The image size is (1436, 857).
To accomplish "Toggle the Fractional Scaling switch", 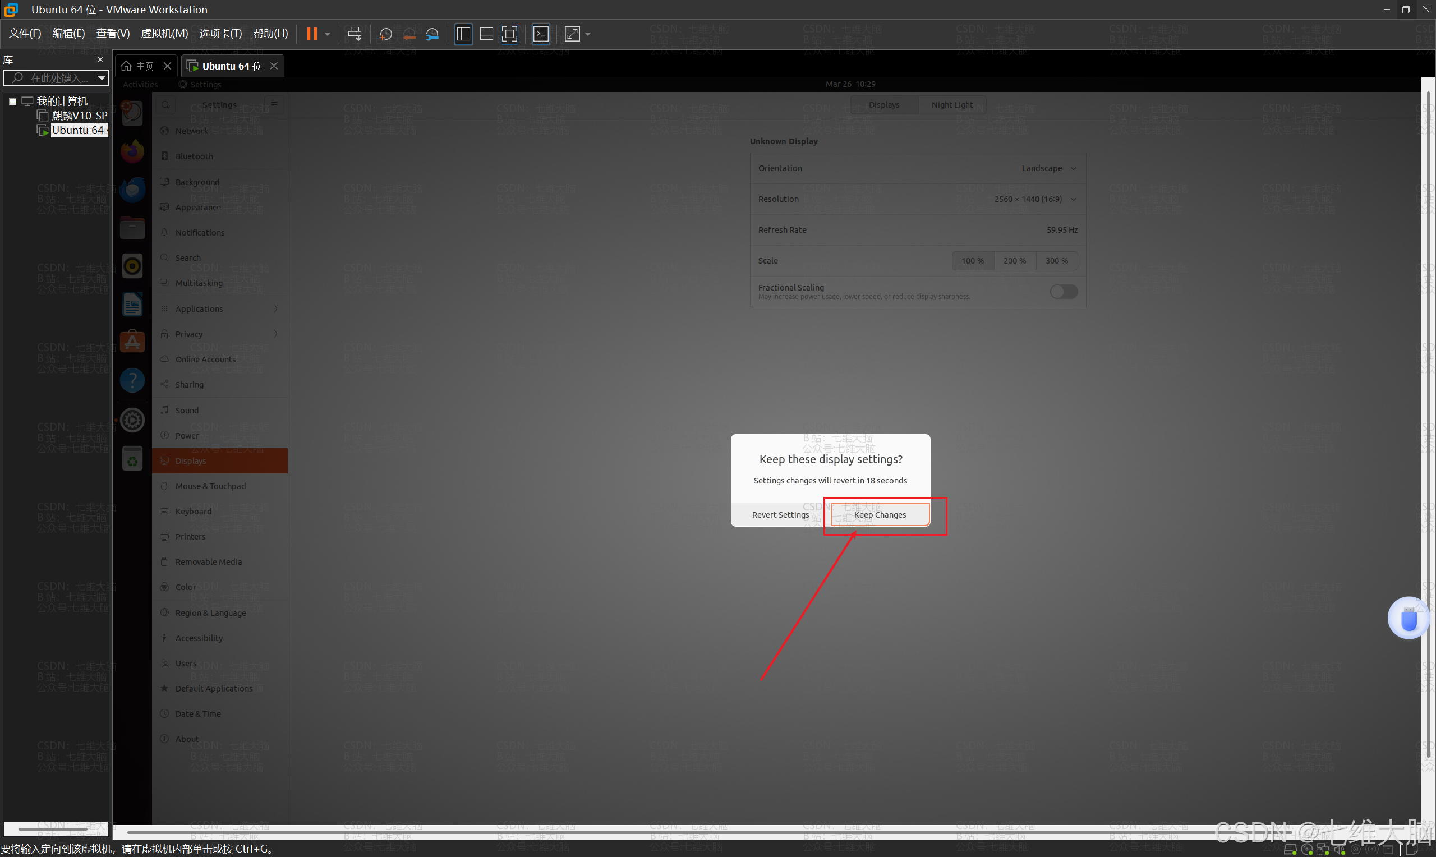I will [1063, 292].
